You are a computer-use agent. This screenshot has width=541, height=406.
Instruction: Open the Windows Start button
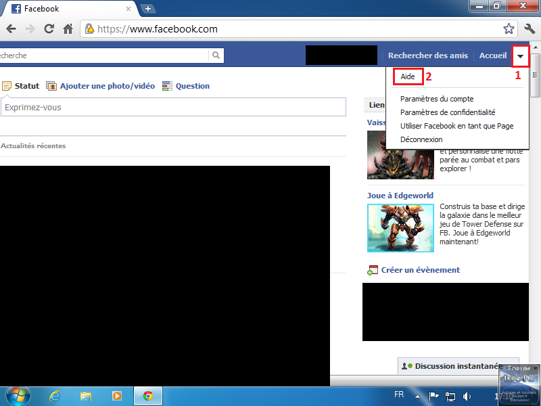[18, 396]
